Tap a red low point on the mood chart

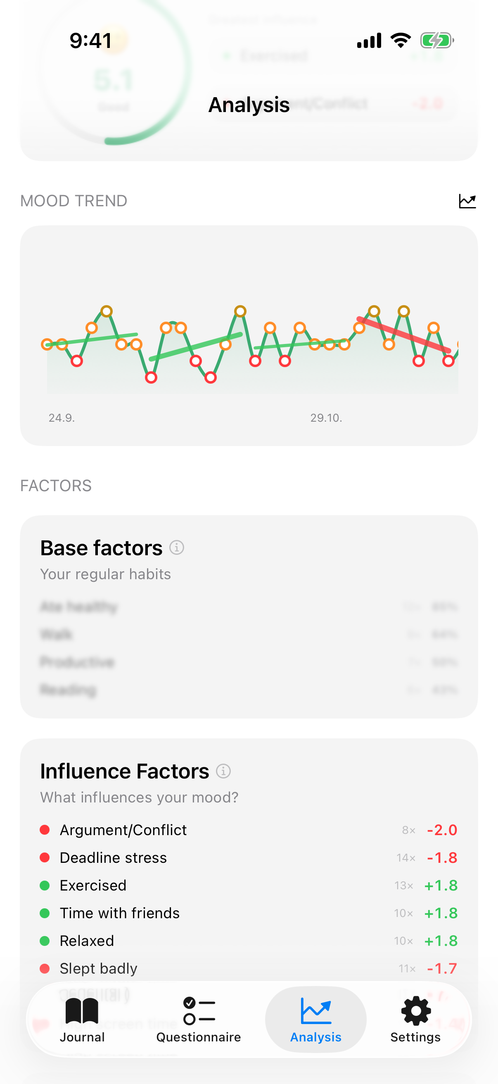[x=77, y=361]
